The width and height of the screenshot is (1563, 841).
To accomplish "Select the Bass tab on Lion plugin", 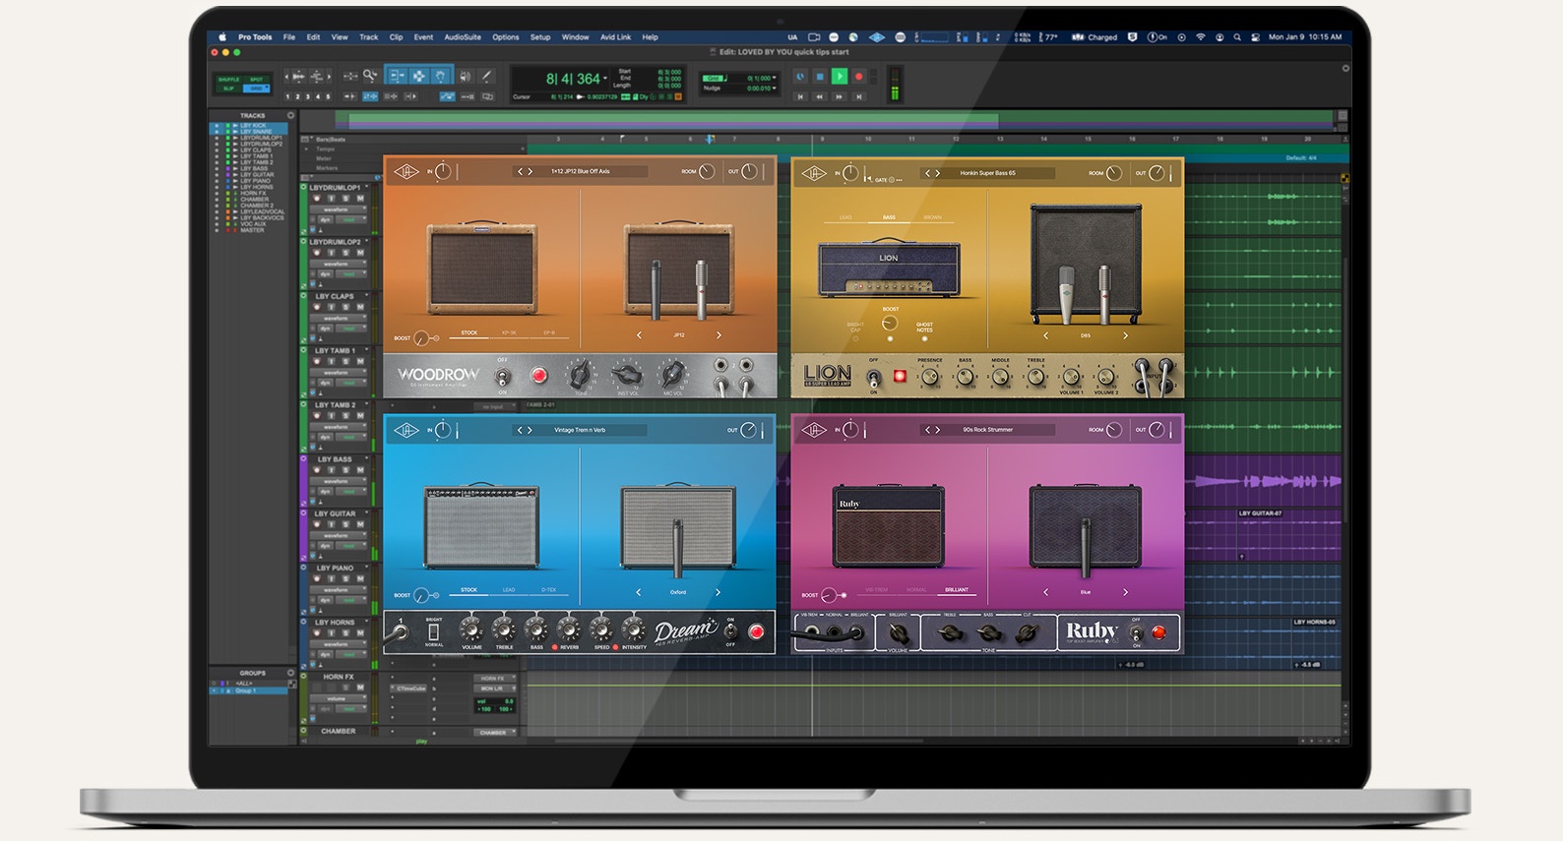I will 889,217.
